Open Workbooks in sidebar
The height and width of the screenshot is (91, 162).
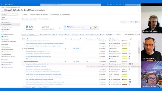[x=6, y=37]
